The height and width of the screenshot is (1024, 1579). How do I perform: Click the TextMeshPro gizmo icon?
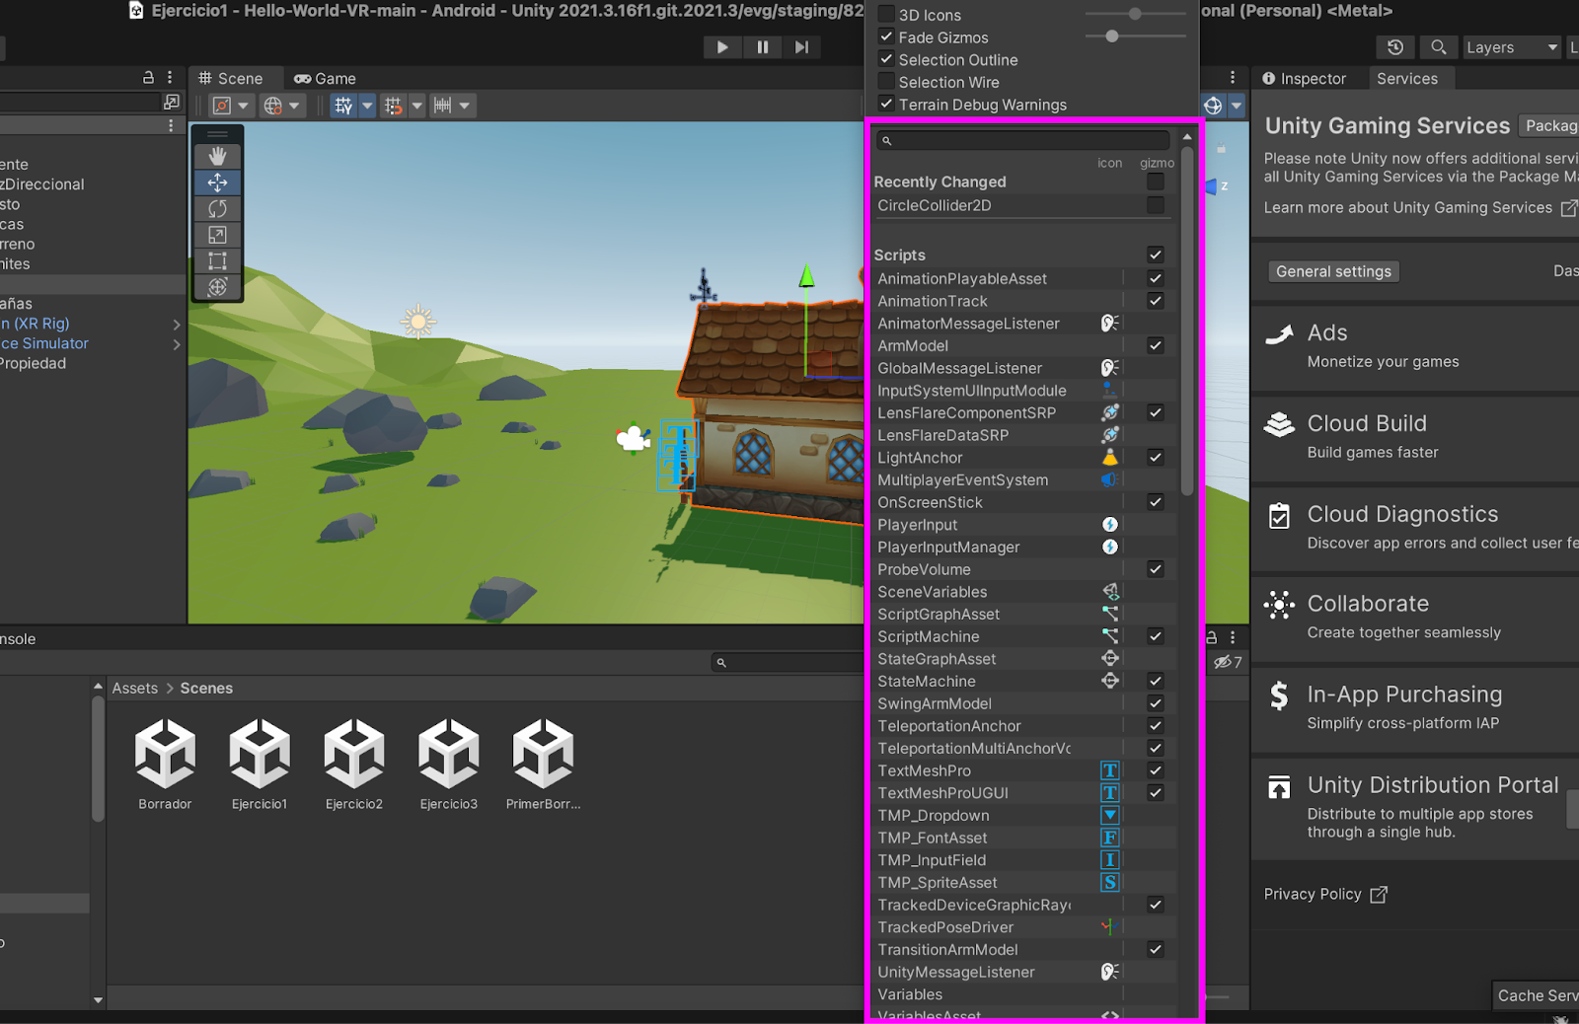pos(1110,770)
